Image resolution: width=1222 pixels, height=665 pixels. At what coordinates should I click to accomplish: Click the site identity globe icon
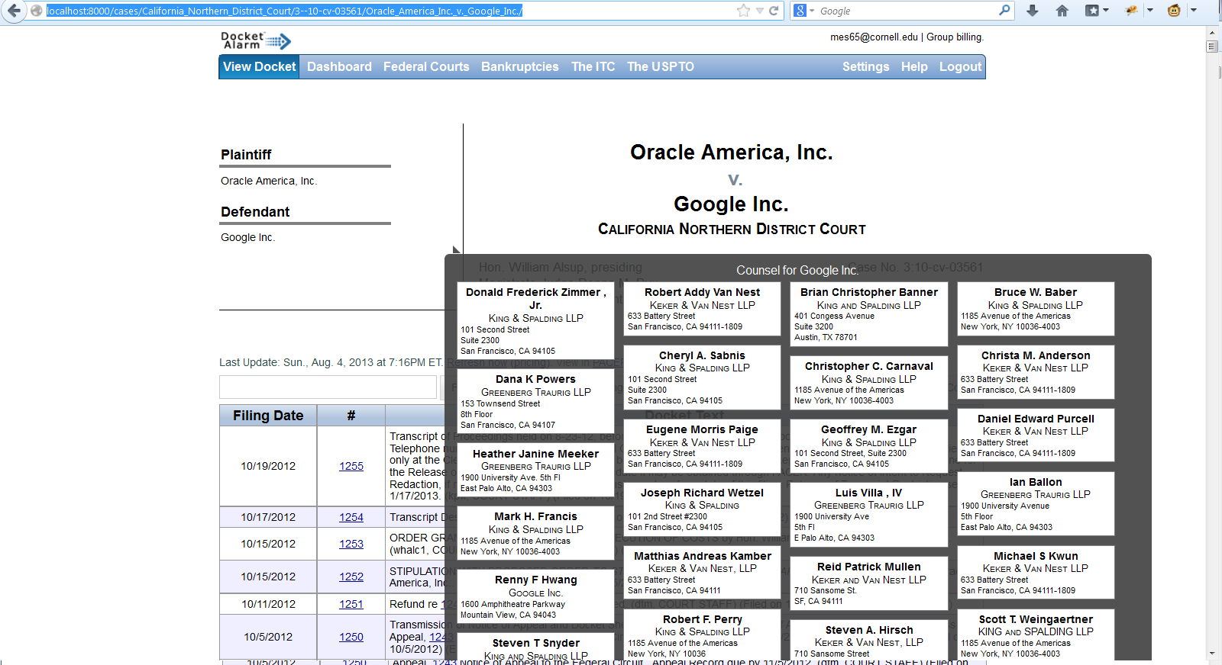point(36,11)
